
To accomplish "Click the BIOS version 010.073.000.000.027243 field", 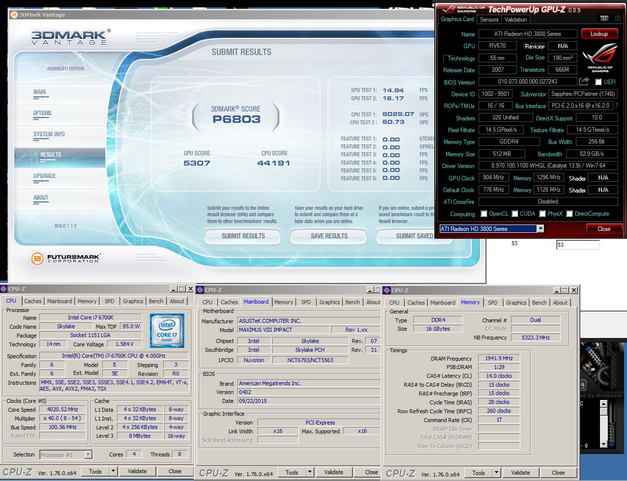I will point(528,82).
